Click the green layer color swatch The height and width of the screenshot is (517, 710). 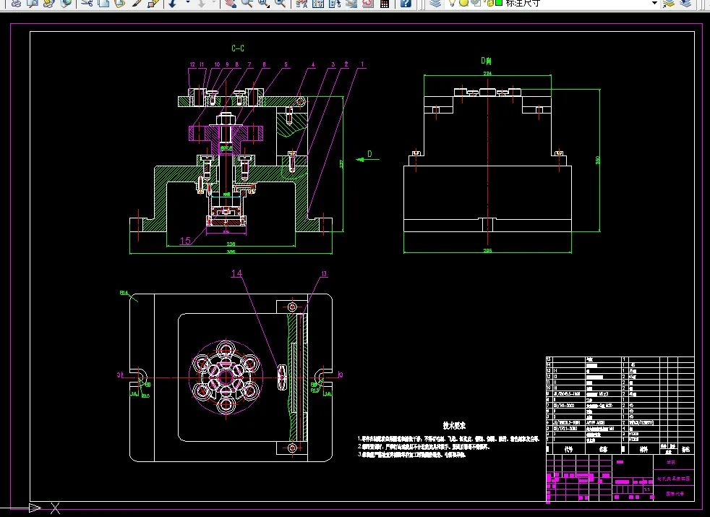tap(499, 3)
